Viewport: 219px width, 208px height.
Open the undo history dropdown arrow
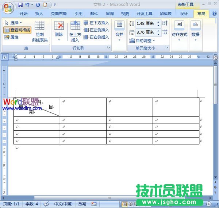point(32,5)
